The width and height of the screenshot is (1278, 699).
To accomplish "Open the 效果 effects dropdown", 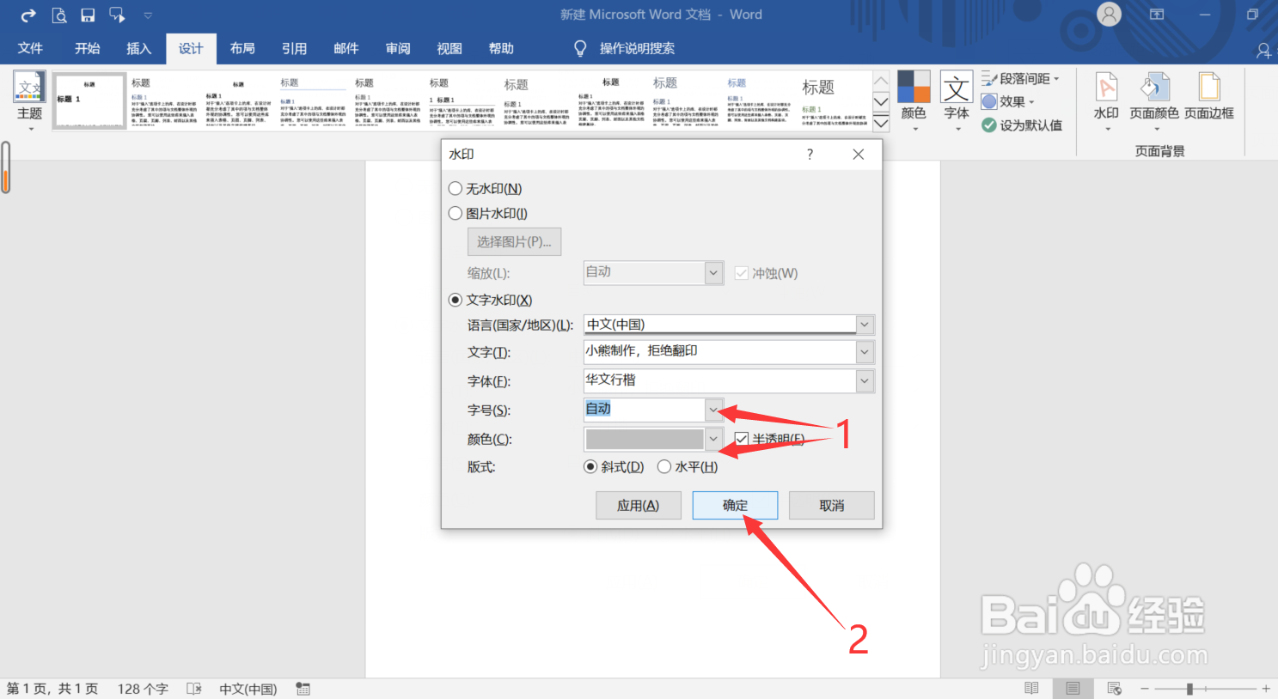I will 1007,101.
